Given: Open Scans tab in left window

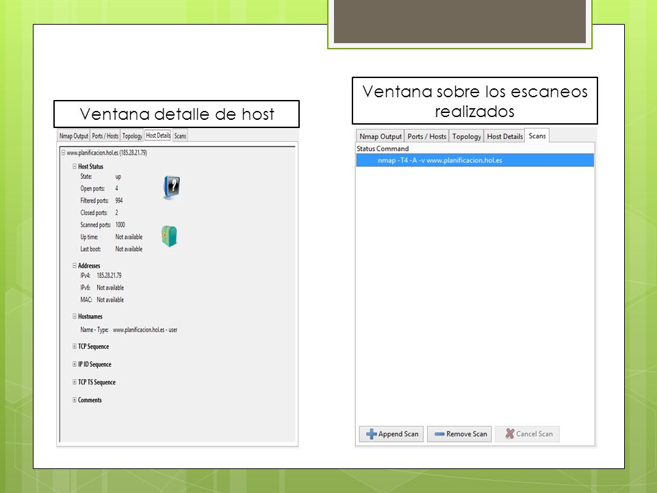Looking at the screenshot, I should [x=180, y=136].
